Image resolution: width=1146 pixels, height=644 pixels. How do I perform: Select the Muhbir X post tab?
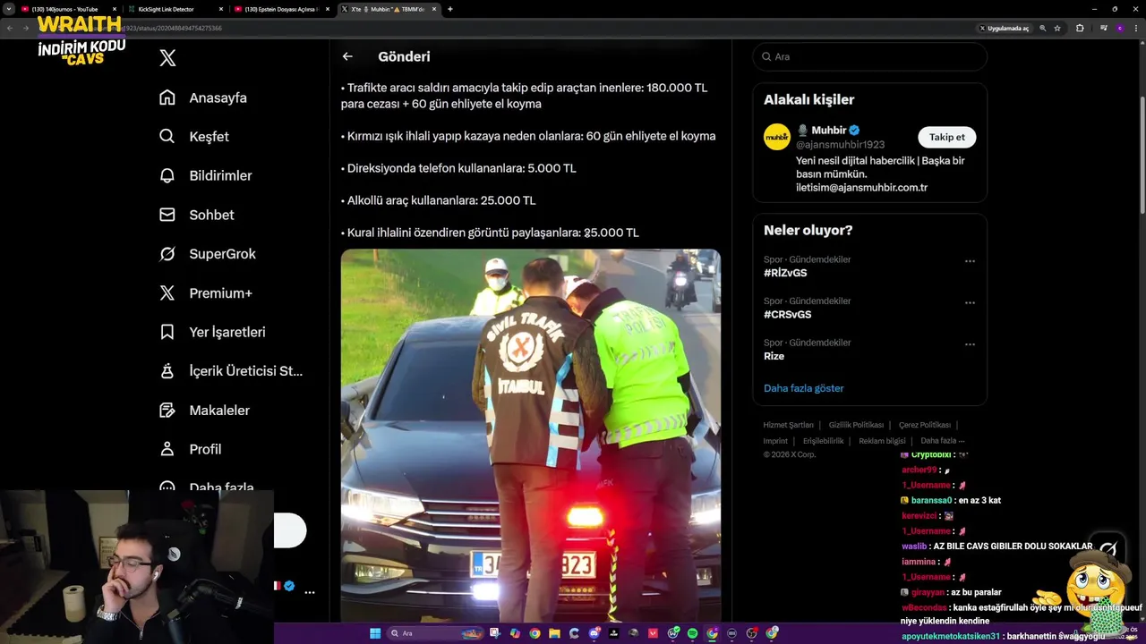pos(388,9)
